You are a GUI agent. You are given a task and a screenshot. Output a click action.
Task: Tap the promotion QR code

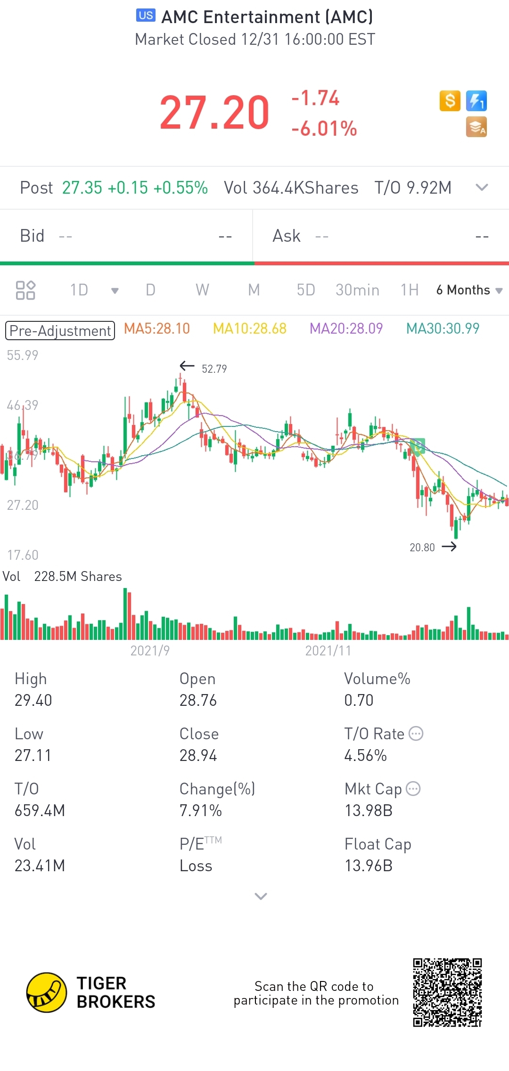[447, 992]
